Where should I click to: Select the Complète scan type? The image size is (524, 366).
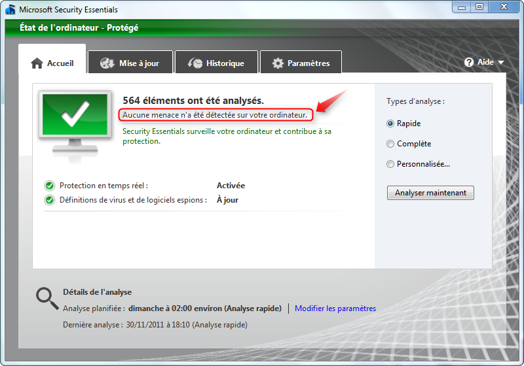[x=390, y=144]
